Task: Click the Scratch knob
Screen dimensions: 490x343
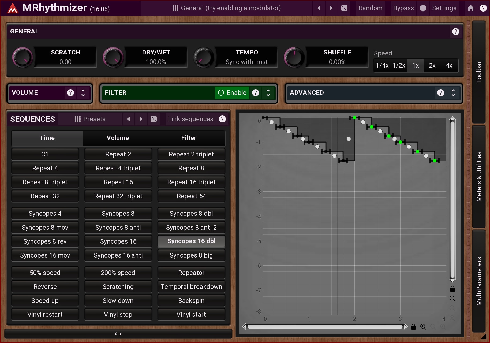Action: click(23, 57)
